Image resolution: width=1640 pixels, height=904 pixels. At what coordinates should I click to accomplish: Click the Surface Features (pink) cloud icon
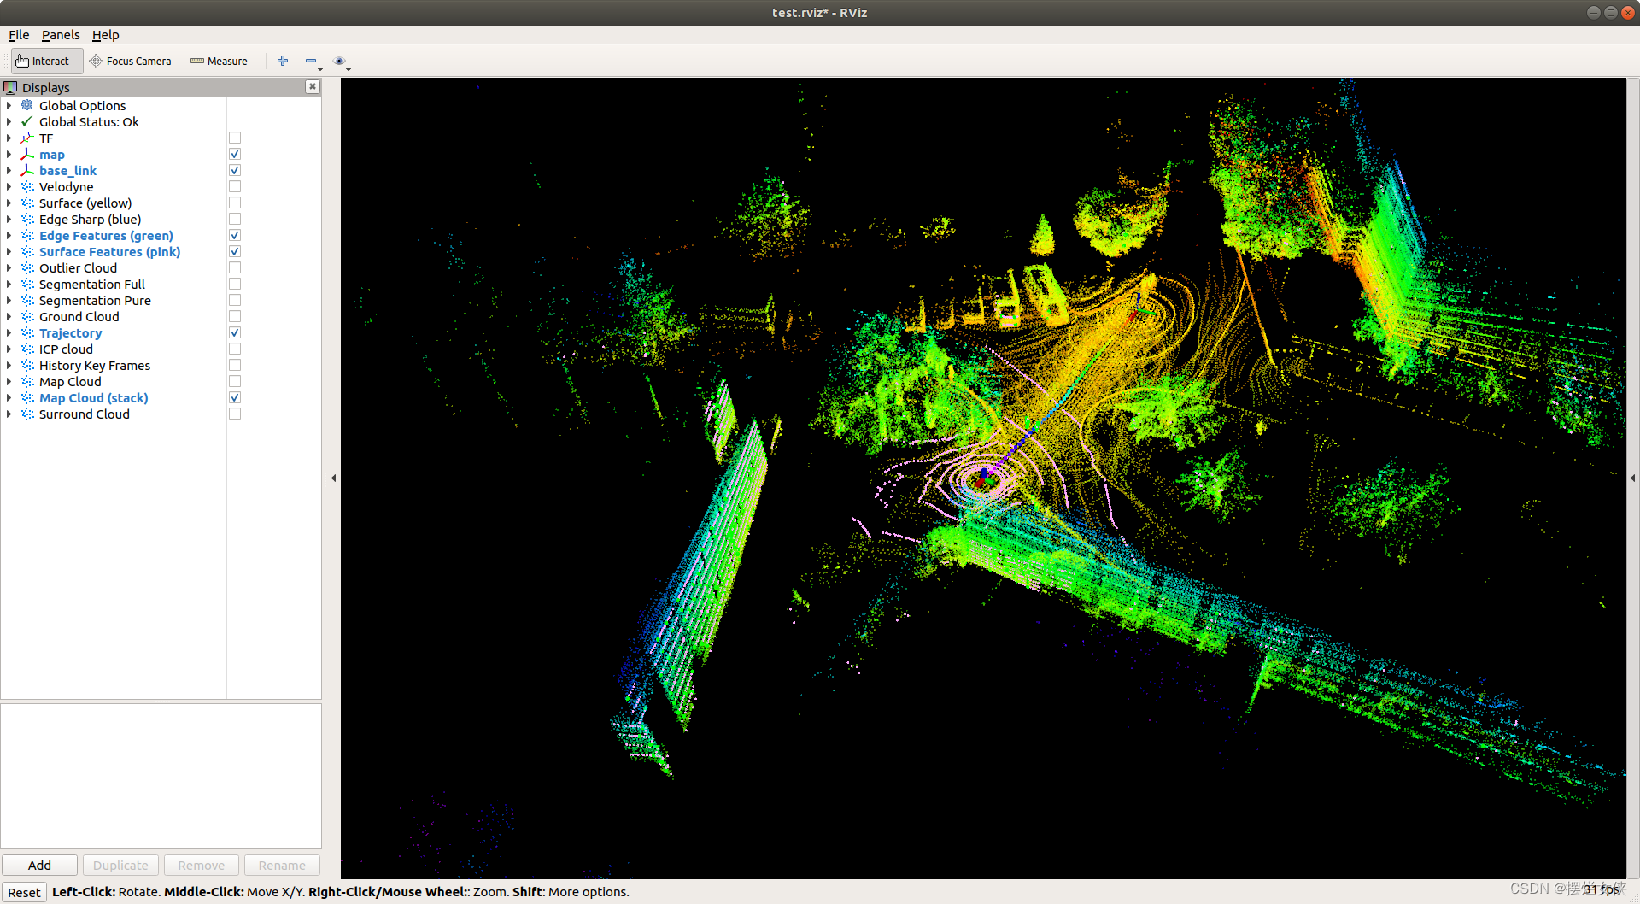27,251
